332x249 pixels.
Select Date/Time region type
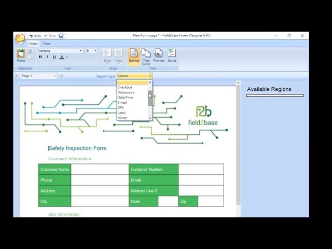pos(132,98)
